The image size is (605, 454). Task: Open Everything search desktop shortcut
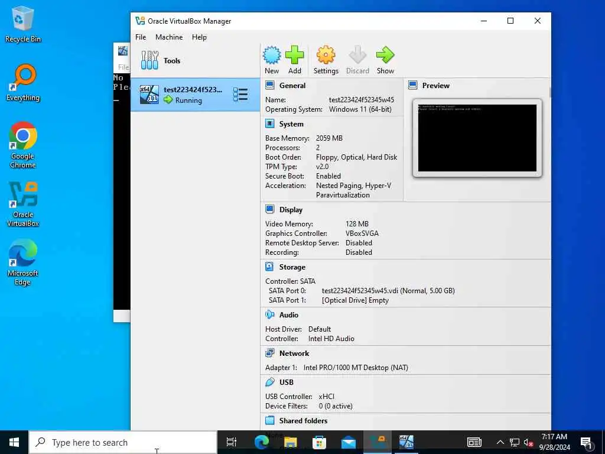point(23,83)
